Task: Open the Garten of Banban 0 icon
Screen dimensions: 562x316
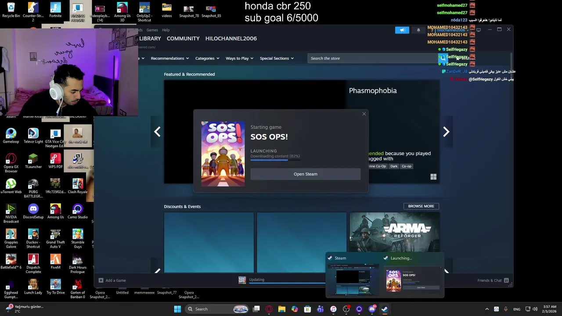Action: [78, 289]
